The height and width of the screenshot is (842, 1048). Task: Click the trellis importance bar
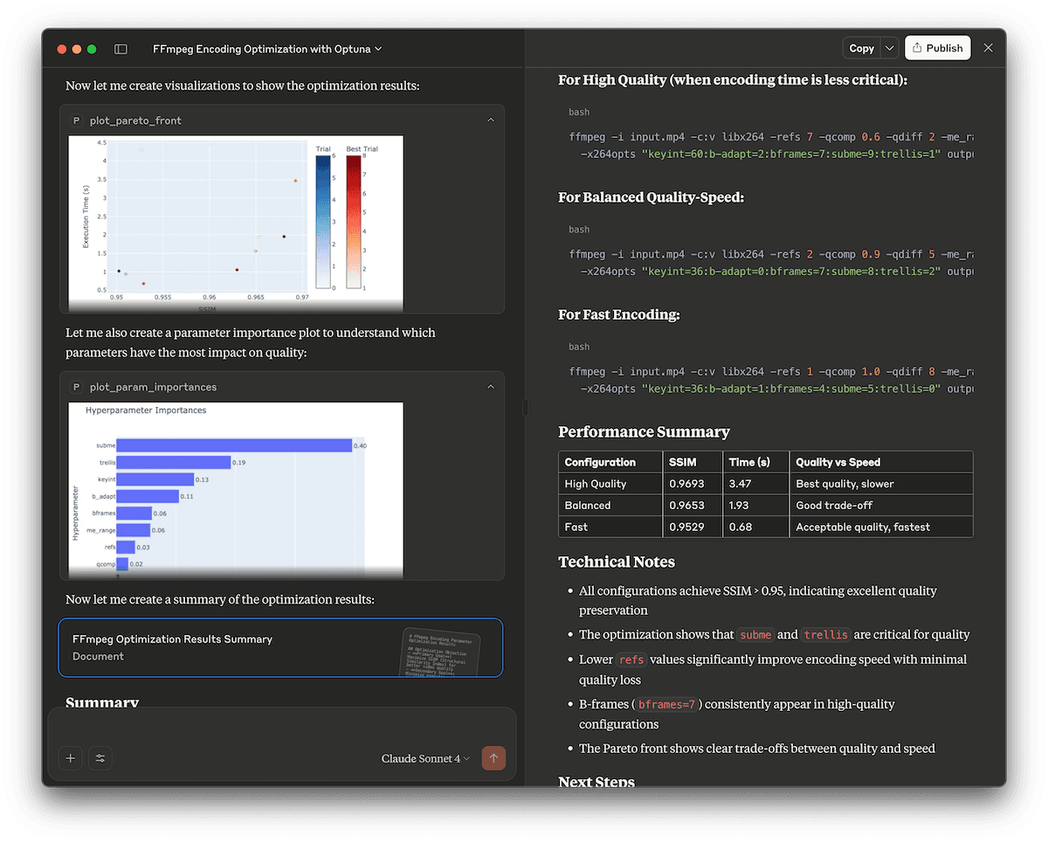tap(174, 462)
